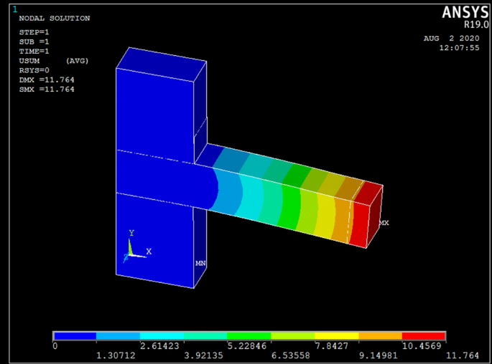Click the USUM result label

pos(30,62)
